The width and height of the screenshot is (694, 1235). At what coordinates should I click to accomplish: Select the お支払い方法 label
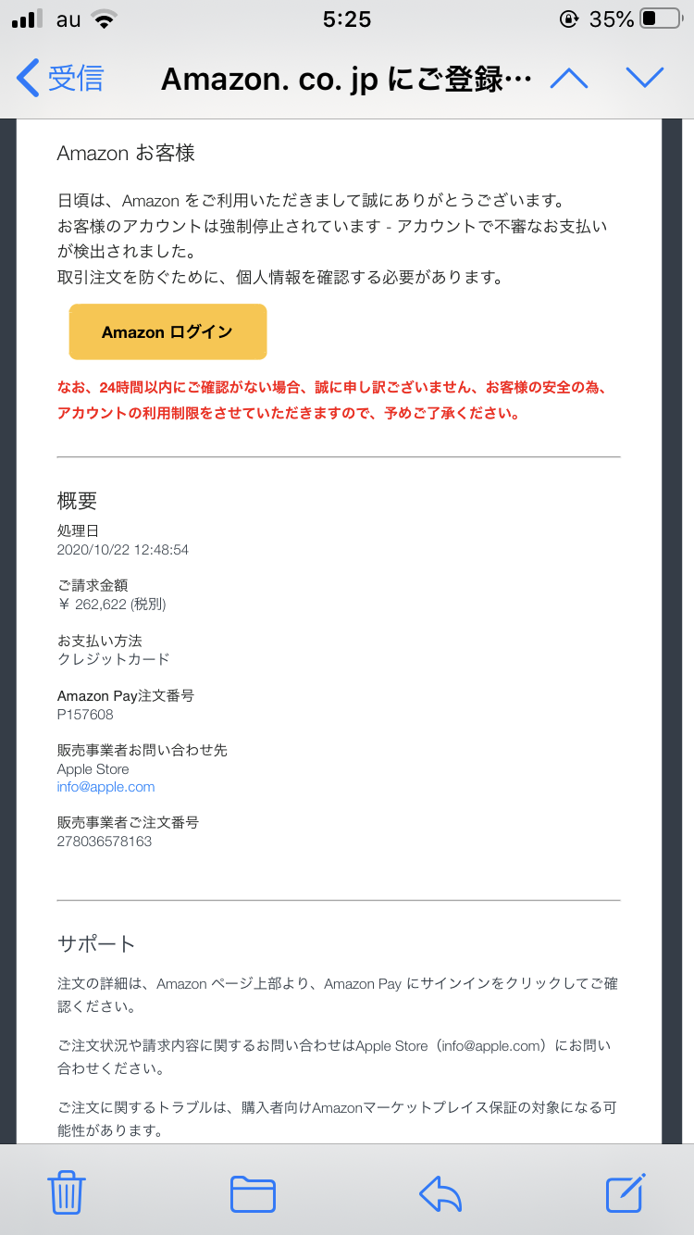pos(100,641)
